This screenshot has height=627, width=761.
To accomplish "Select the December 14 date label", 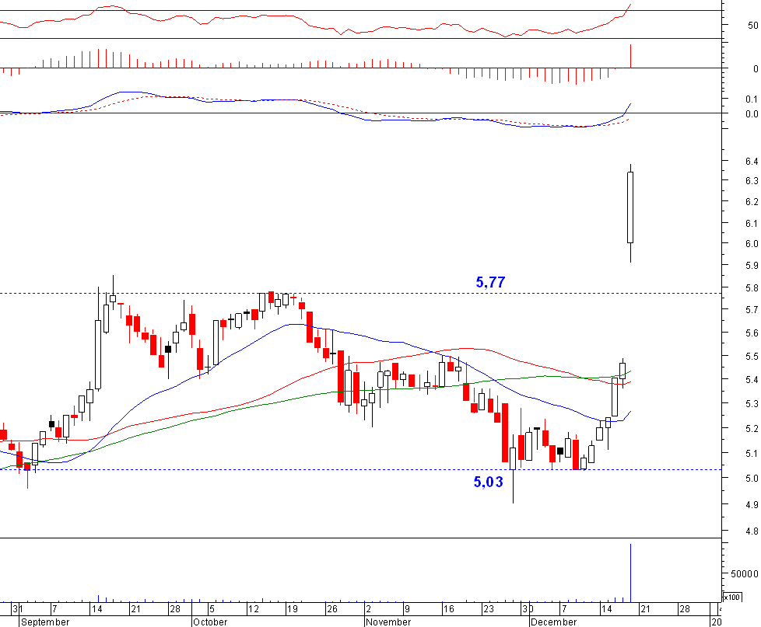I will tap(607, 609).
